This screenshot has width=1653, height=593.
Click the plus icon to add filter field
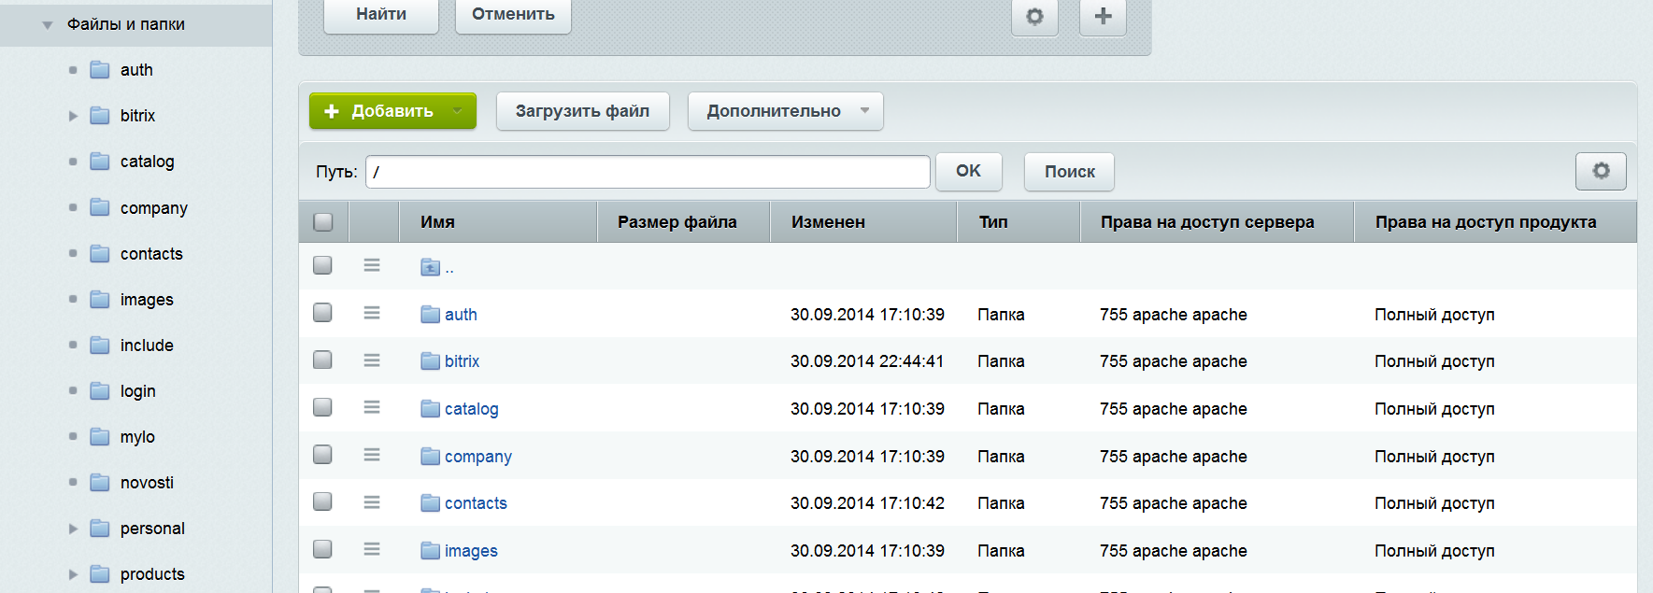1103,17
